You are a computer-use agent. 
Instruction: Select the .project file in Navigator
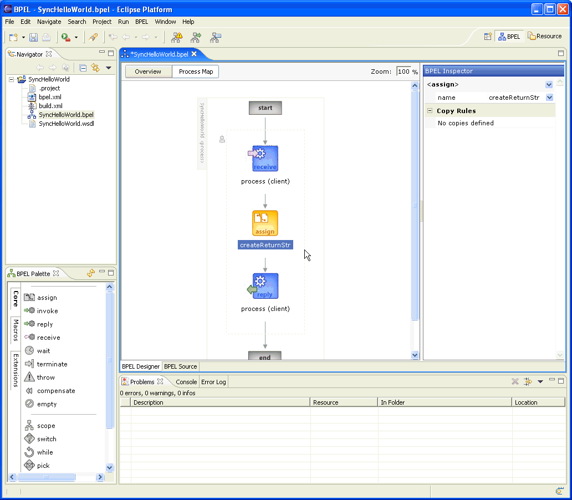[49, 88]
